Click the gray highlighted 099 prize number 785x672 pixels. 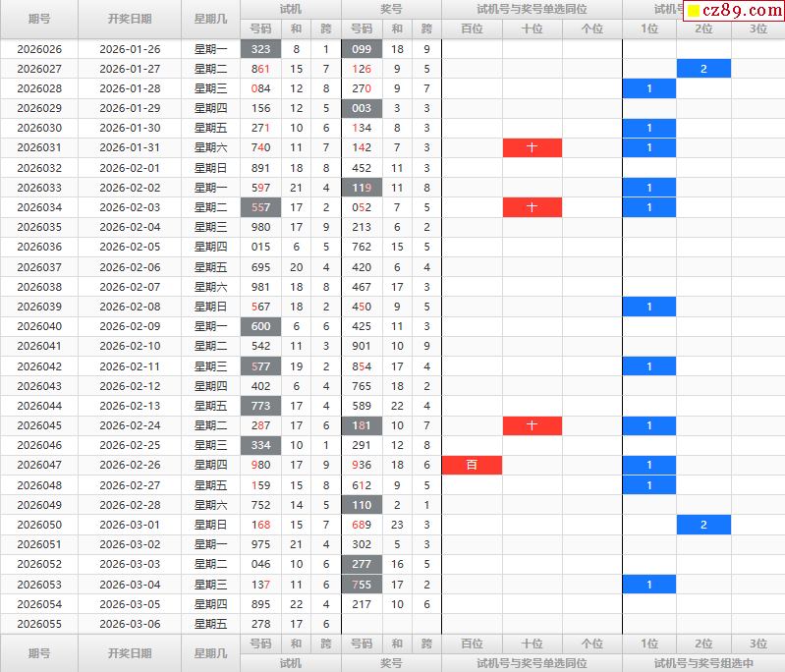click(362, 49)
